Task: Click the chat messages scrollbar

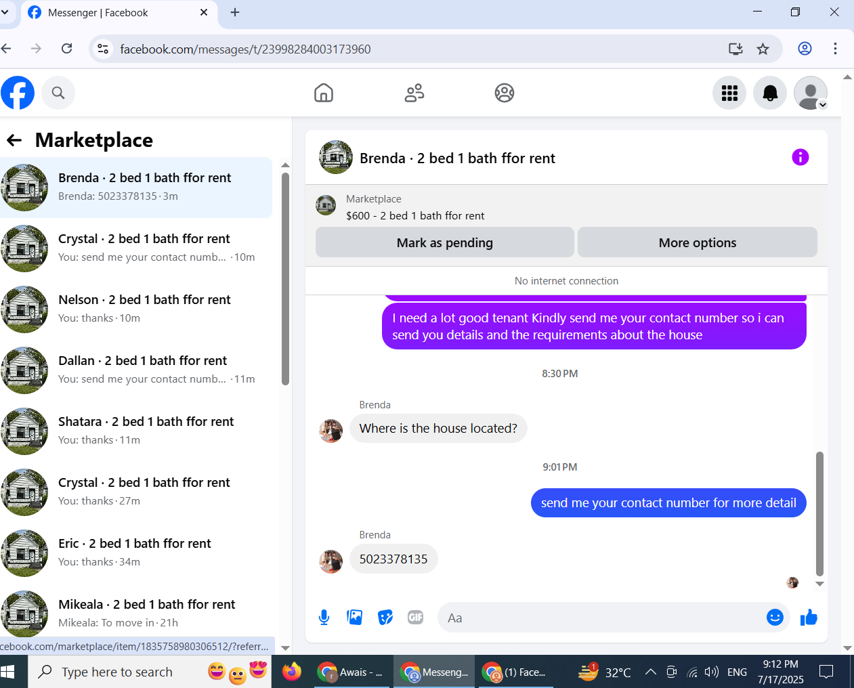Action: click(x=819, y=513)
